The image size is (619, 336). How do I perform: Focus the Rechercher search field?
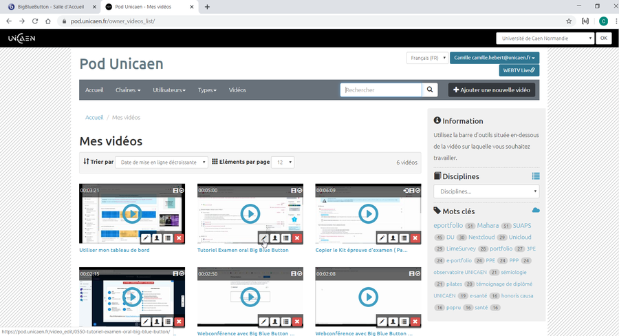click(x=381, y=90)
